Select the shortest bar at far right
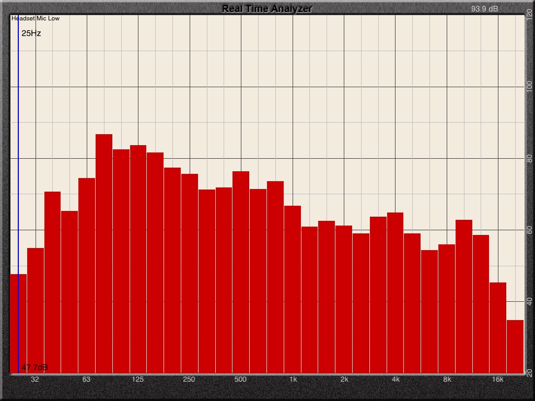This screenshot has height=401, width=535. point(515,346)
